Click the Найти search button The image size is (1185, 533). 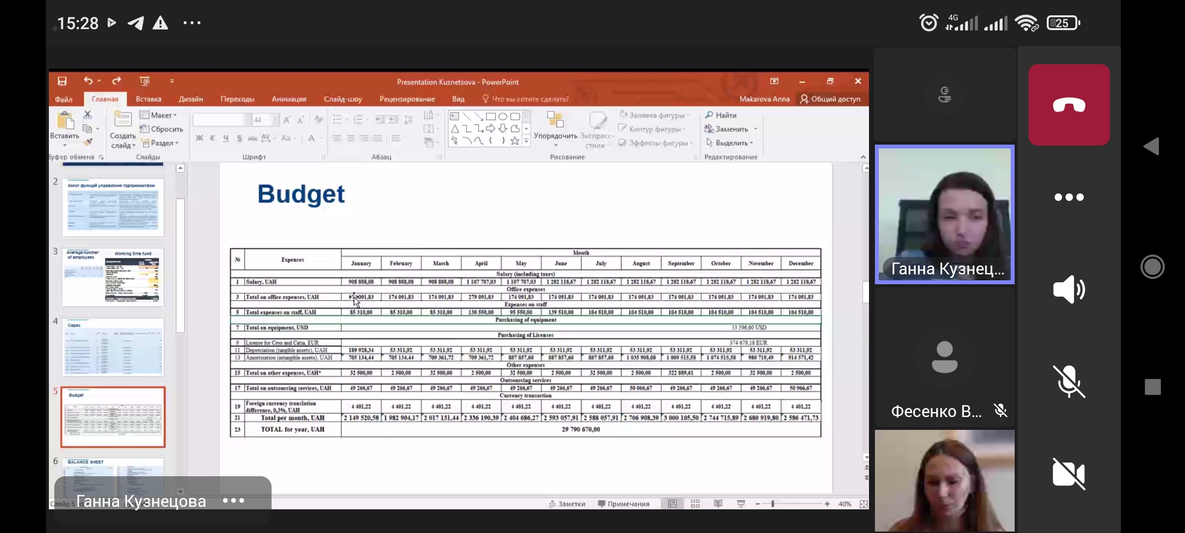[721, 115]
